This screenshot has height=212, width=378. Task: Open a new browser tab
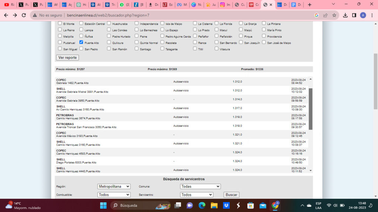click(x=310, y=4)
